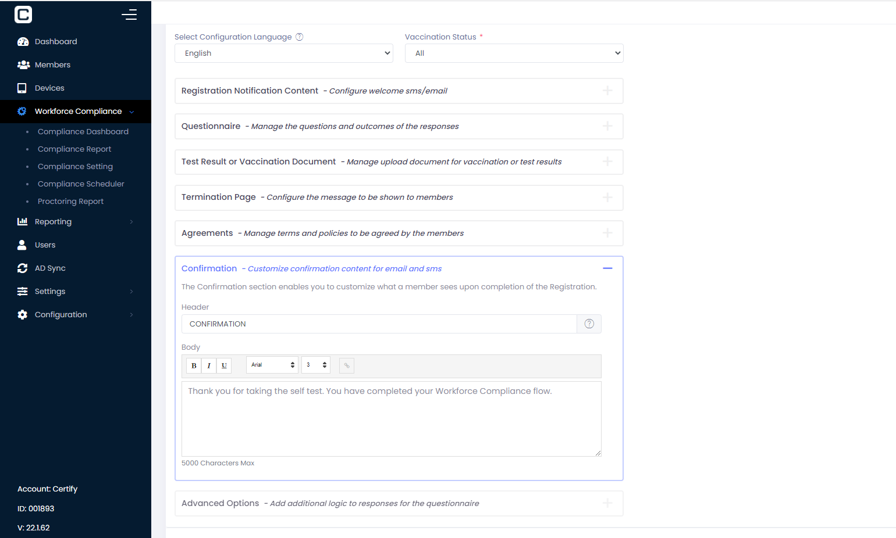Click 'ID: 001893' text in sidebar
896x538 pixels.
35,508
